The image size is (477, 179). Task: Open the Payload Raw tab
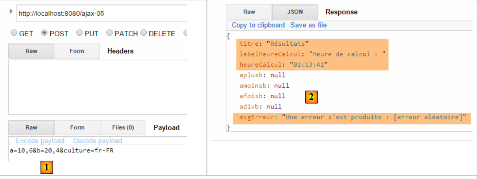[31, 127]
